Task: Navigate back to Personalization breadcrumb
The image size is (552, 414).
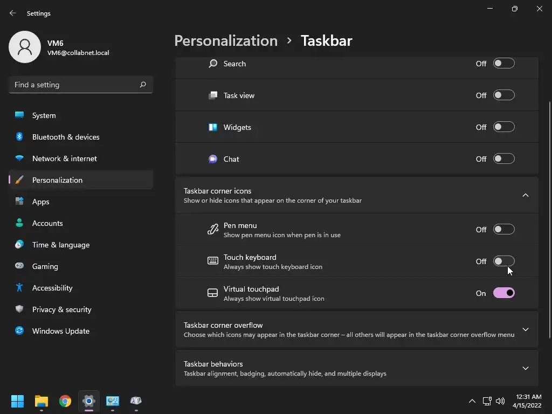Action: pos(226,41)
